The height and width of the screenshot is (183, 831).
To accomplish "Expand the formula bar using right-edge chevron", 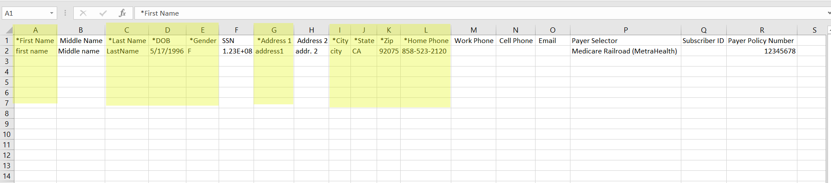I will 829,13.
